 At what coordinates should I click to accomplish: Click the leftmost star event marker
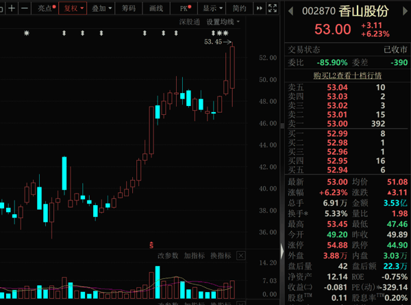[27, 34]
